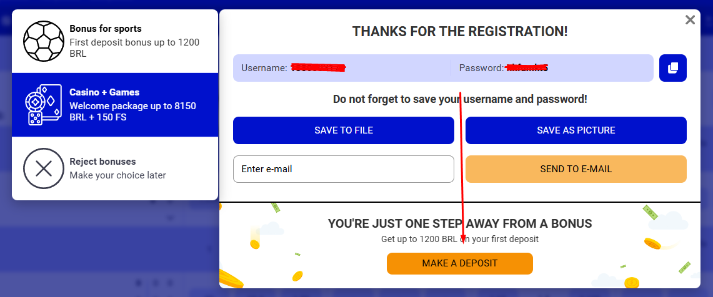This screenshot has width=713, height=297.
Task: Choose the "Casino + Games" welcome package
Action: [104, 92]
